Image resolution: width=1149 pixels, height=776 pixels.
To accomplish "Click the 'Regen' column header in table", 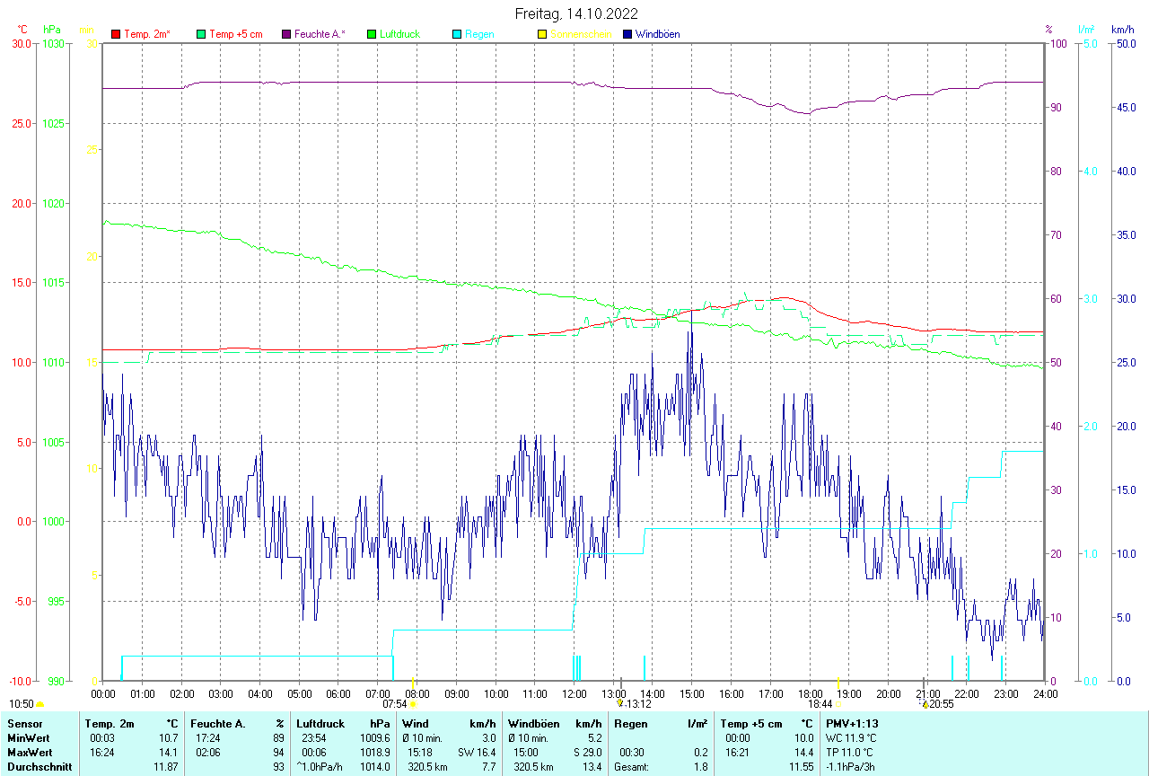I will click(630, 724).
